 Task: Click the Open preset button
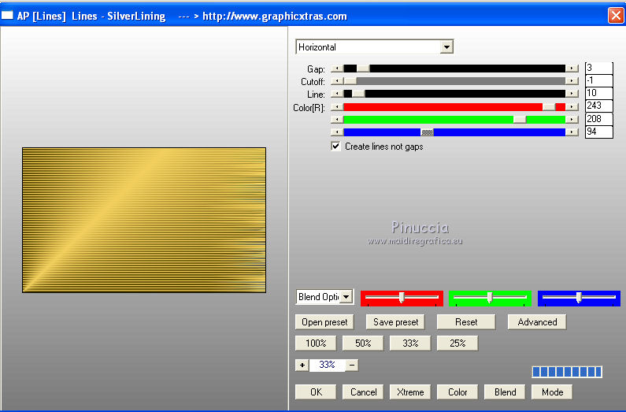[324, 322]
